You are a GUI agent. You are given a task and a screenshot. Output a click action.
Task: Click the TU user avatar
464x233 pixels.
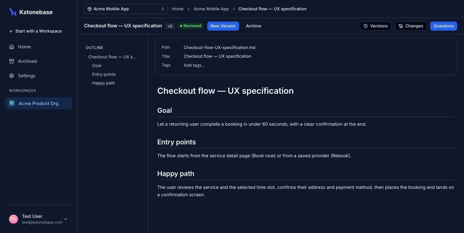(14, 219)
